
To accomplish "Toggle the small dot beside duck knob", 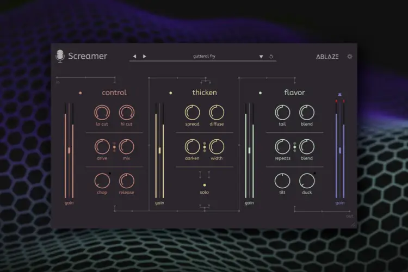I will pyautogui.click(x=314, y=174).
